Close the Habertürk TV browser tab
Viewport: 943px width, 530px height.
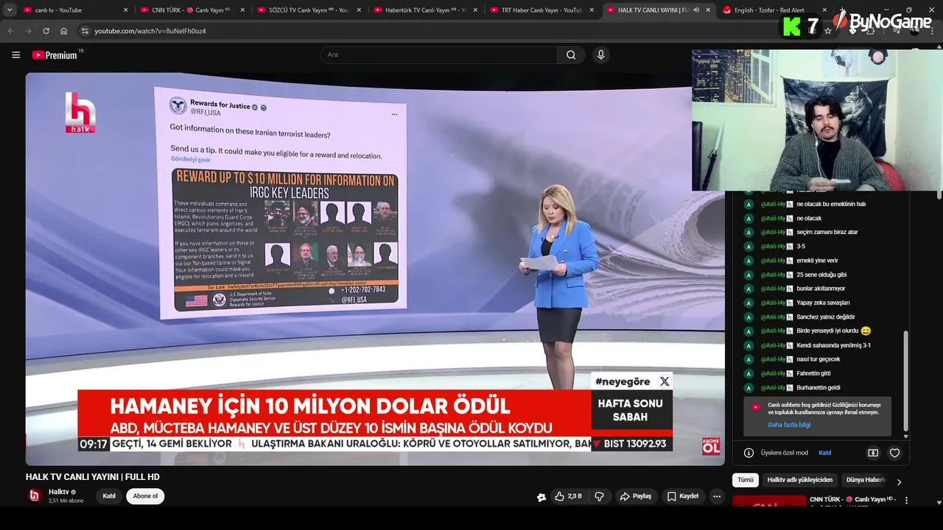click(x=474, y=10)
